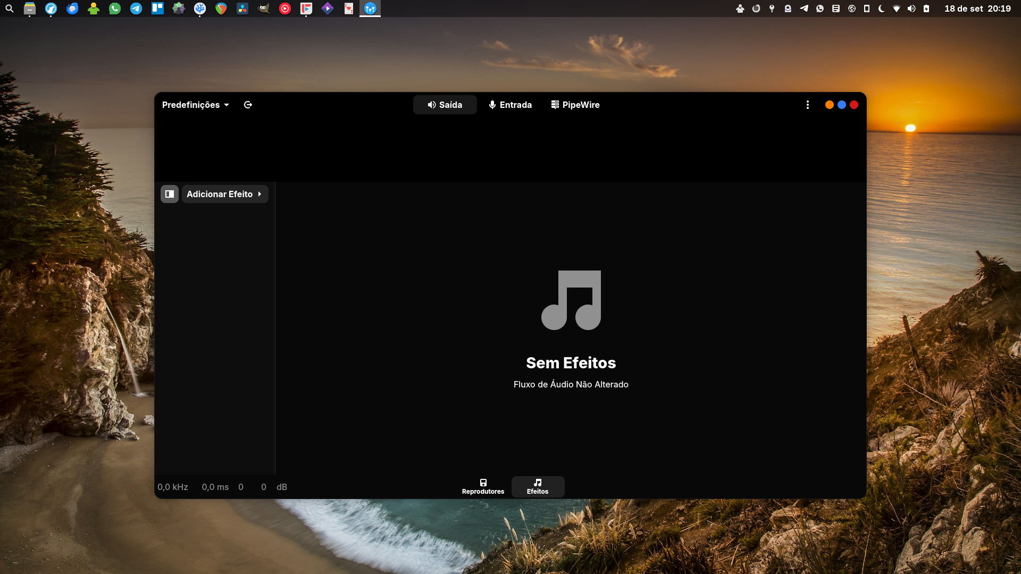The height and width of the screenshot is (574, 1021).
Task: Expand the Adicionar Efeito menu
Action: pos(224,194)
